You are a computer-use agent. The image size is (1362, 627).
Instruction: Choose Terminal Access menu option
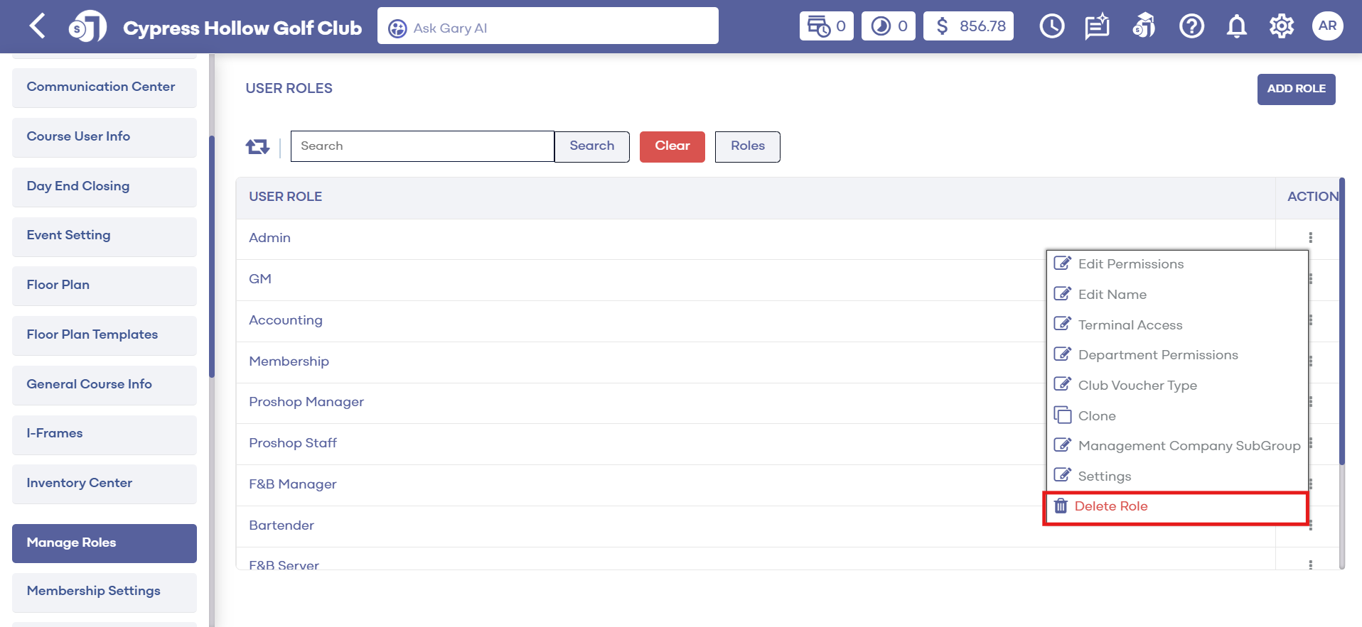point(1130,325)
